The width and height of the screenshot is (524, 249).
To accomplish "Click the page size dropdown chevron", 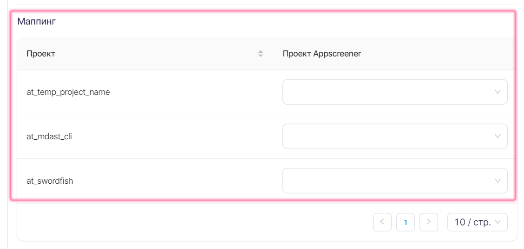I will pos(498,222).
